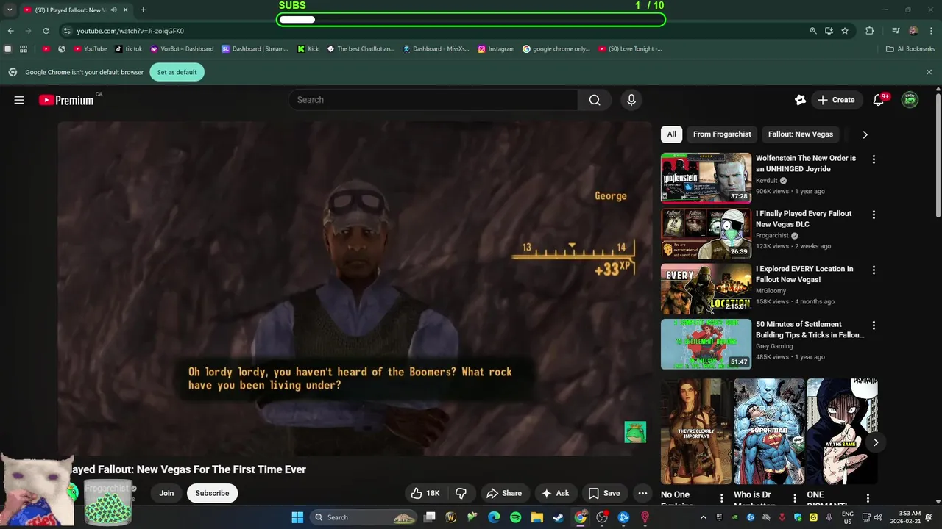Open Microsoft Edge from taskbar

coord(494,517)
